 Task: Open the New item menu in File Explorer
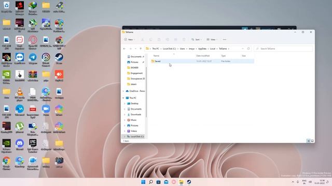(129, 39)
